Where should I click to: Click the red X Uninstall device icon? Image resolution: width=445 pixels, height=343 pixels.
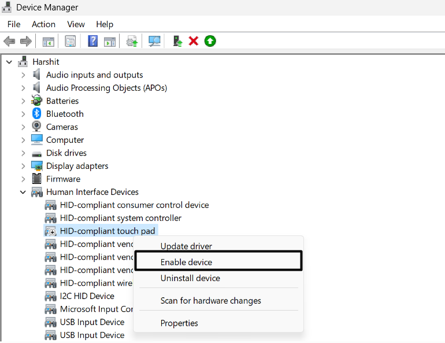coord(194,41)
